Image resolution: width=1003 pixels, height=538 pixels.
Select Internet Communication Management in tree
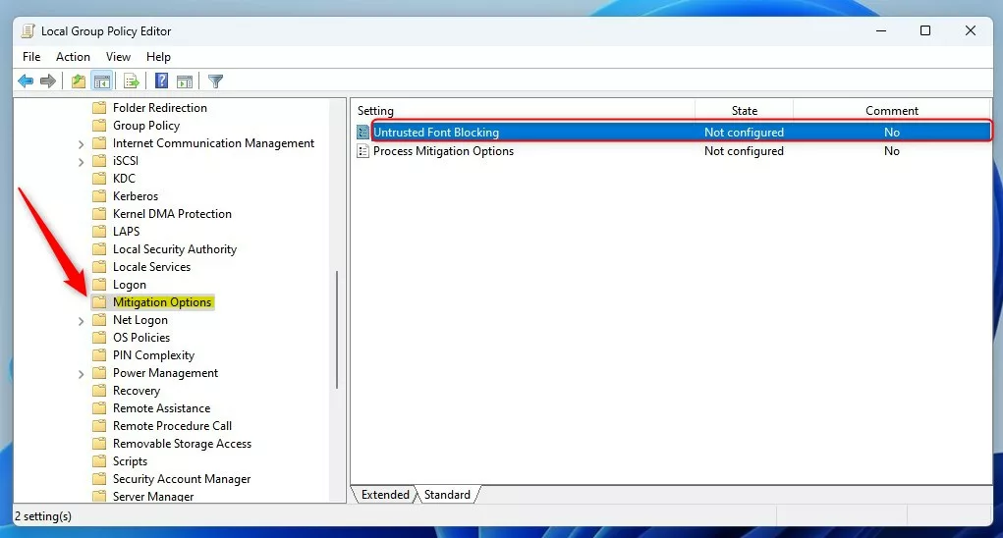[x=213, y=143]
